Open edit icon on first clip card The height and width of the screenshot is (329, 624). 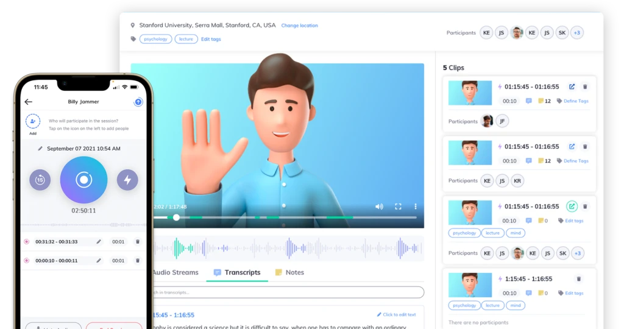[572, 87]
